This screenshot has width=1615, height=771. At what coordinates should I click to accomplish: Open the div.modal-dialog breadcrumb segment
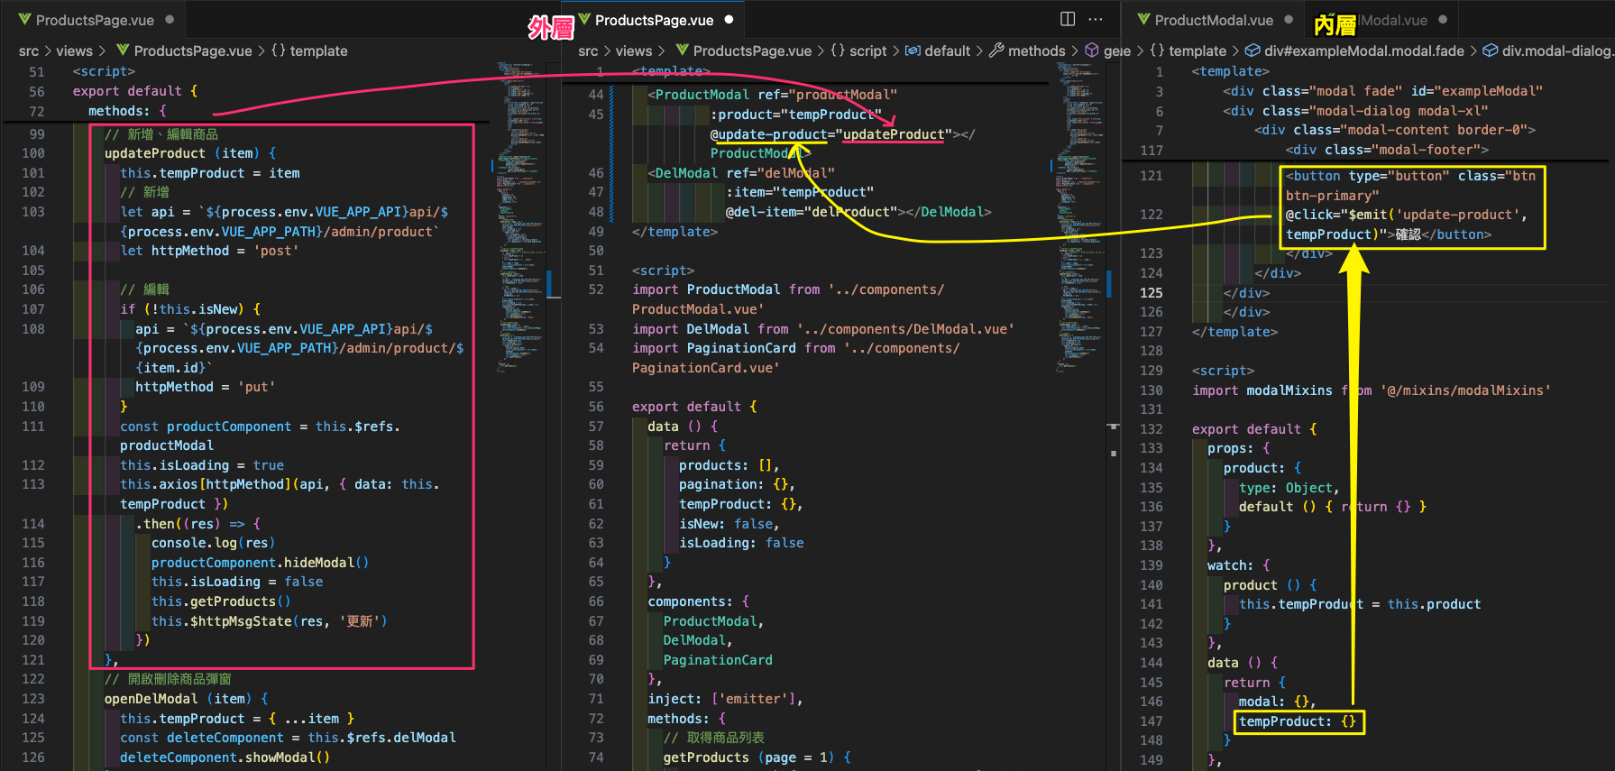coord(1556,50)
